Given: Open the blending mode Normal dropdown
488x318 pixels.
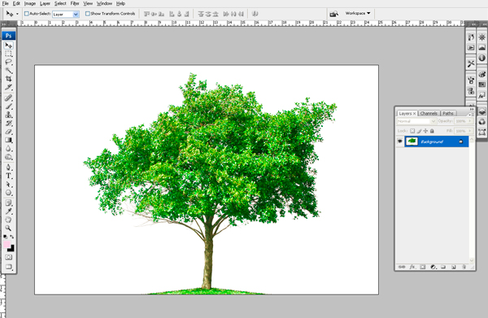Looking at the screenshot, I should [x=416, y=121].
